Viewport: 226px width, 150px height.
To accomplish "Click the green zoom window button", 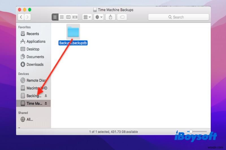I will tap(30, 10).
